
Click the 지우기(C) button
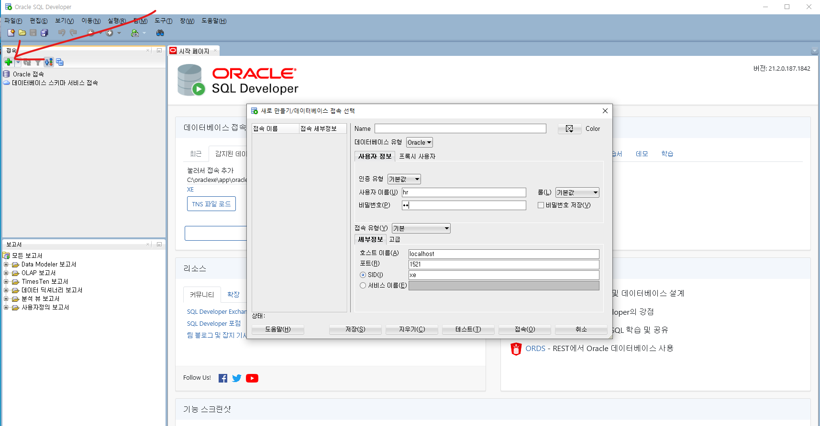point(412,330)
